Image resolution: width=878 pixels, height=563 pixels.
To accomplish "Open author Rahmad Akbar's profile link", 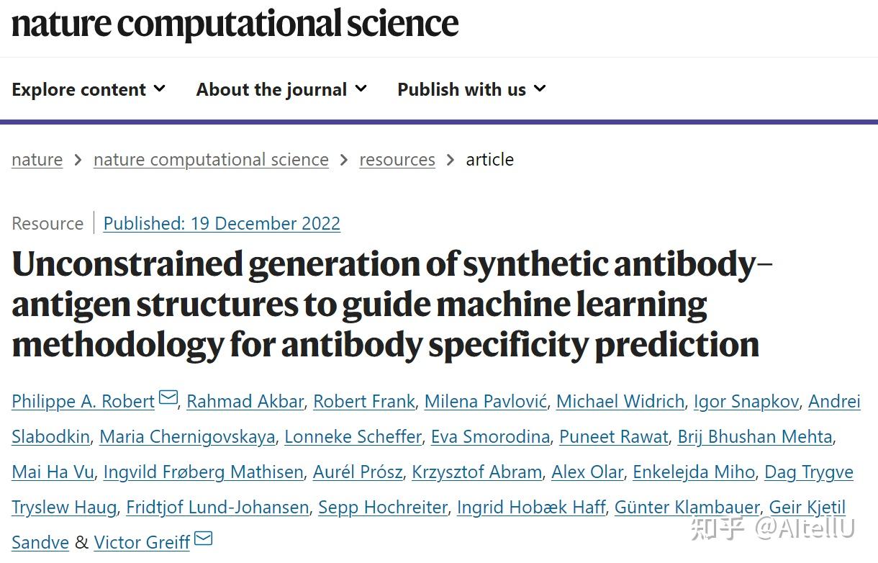I will coord(245,401).
